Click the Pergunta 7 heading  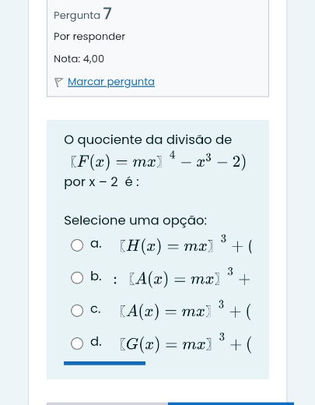coord(82,14)
